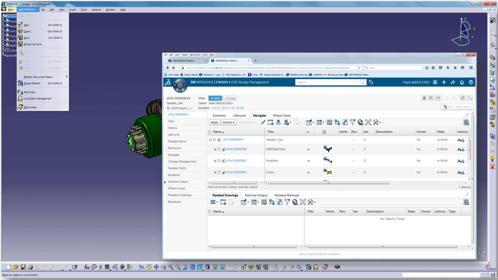The height and width of the screenshot is (280, 498).
Task: Click the Print icon in bottom toolbar
Action: pos(30,267)
